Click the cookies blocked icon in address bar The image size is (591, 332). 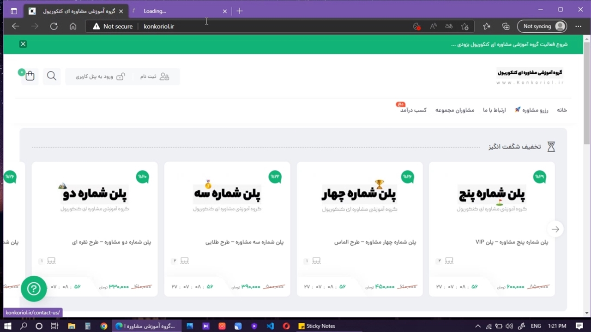[417, 26]
